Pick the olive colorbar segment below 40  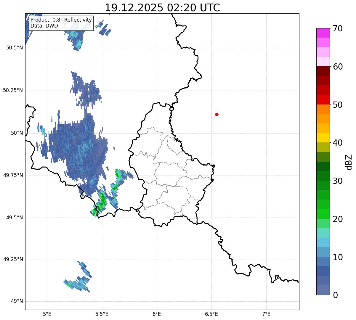323,147
